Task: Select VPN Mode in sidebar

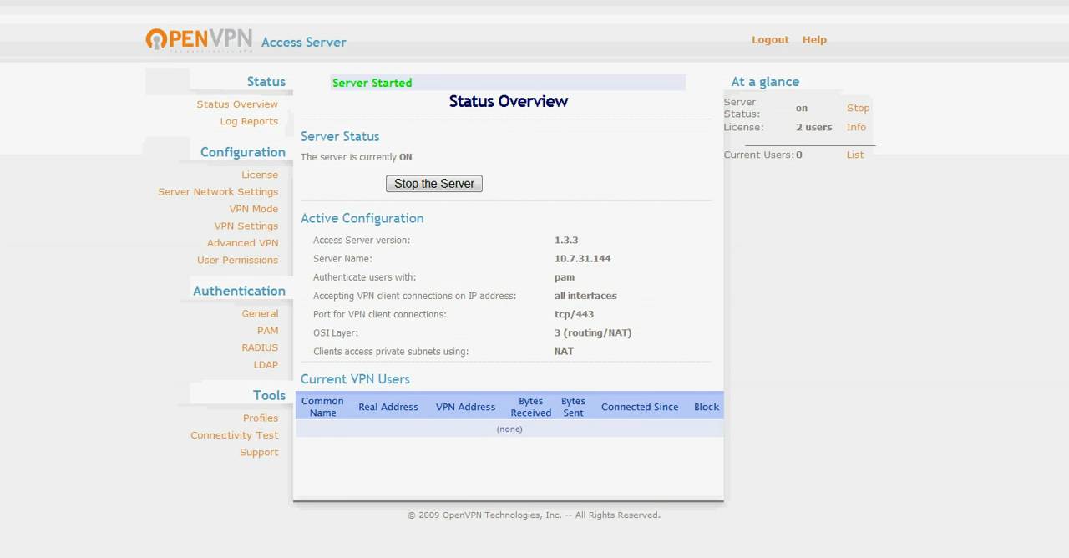Action: (254, 209)
